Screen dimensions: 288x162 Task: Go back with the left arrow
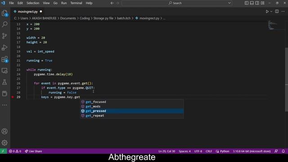(112, 3)
